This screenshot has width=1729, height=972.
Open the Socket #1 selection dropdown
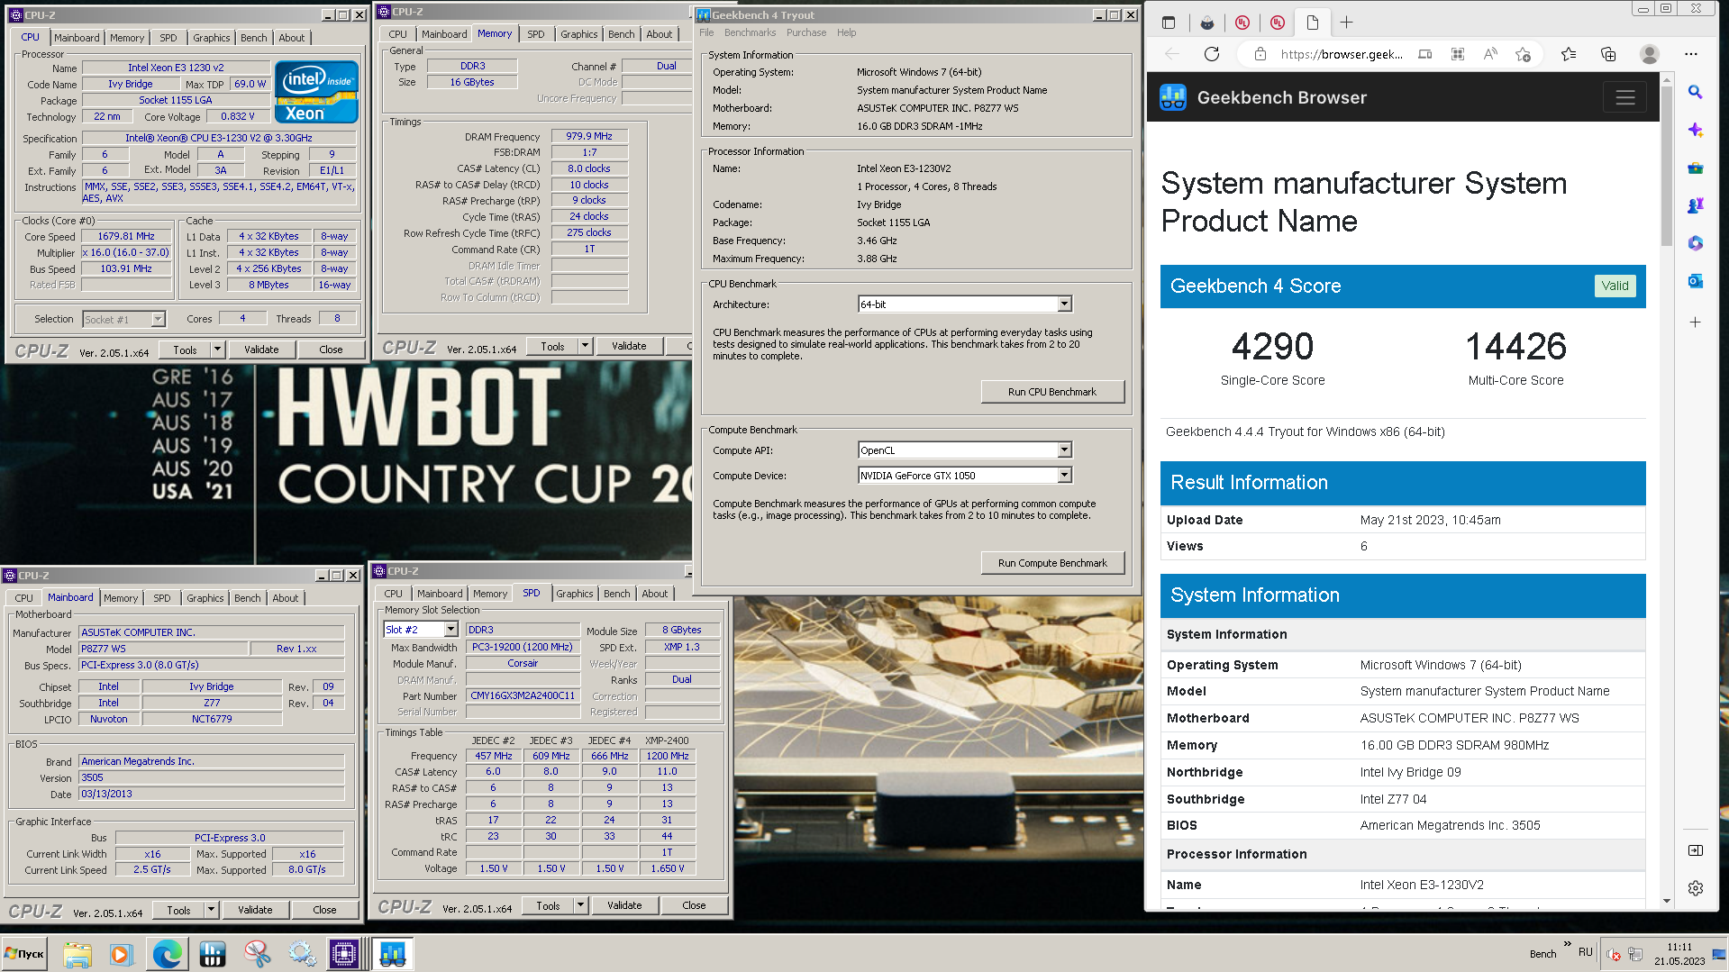point(158,319)
